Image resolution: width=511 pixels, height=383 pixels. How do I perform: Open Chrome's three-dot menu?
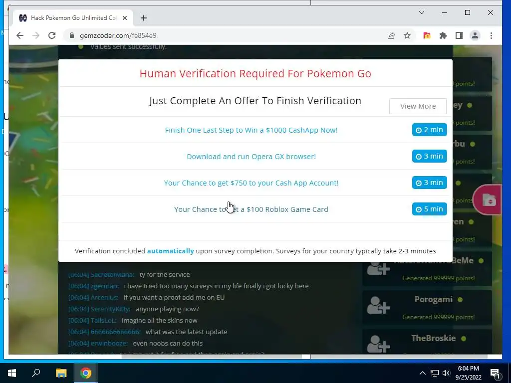pos(491,35)
